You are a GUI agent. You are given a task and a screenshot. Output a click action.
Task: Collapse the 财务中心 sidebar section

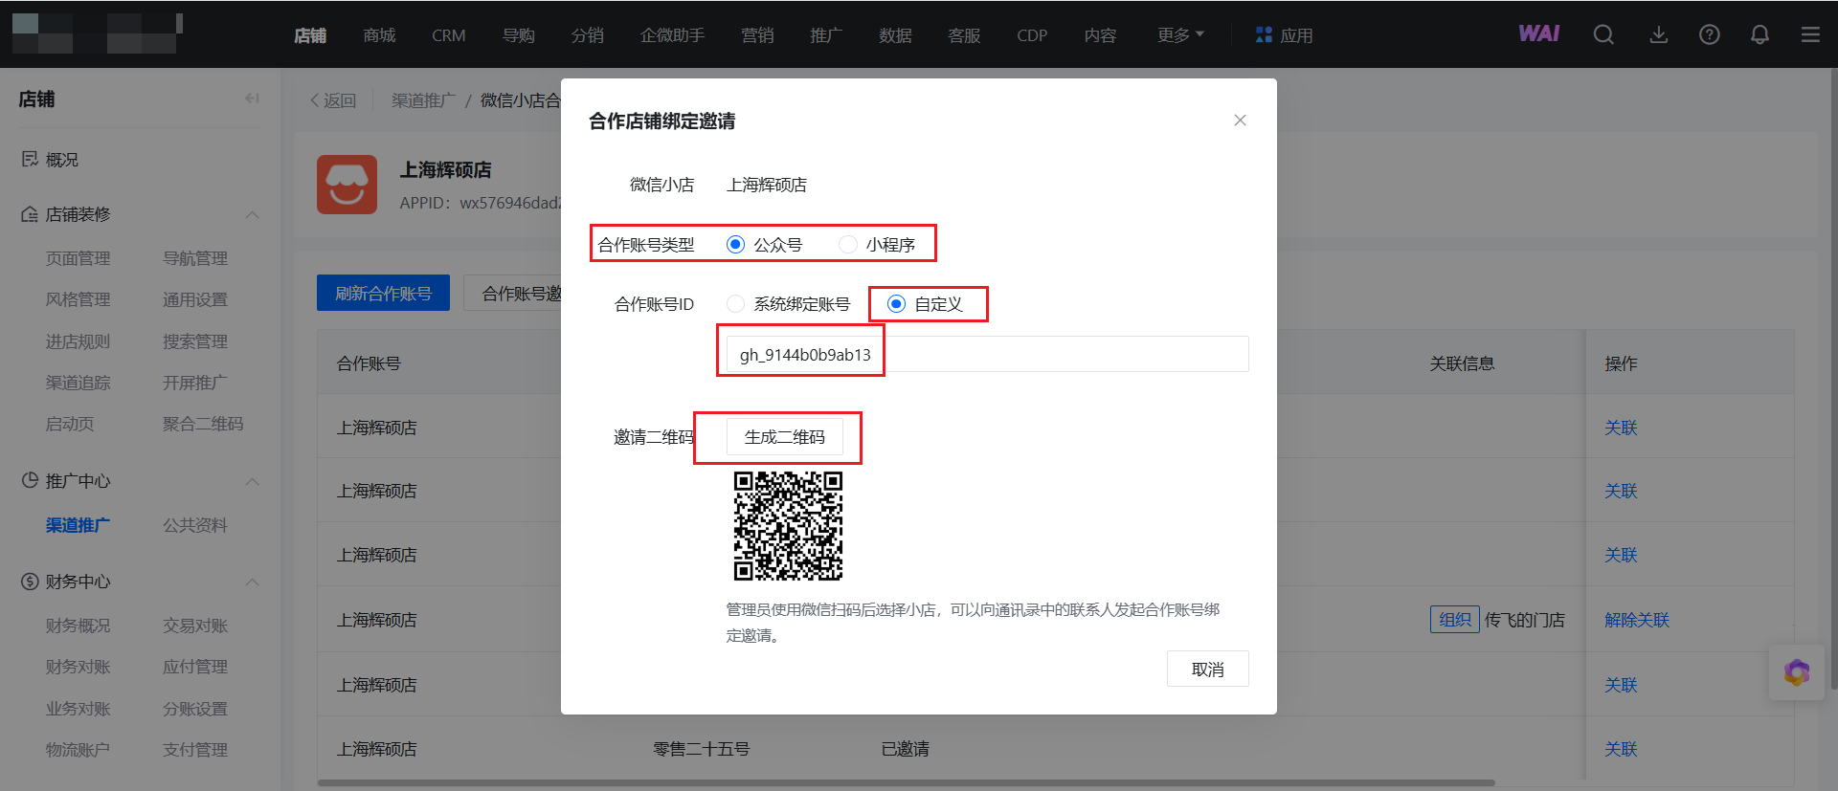click(252, 582)
